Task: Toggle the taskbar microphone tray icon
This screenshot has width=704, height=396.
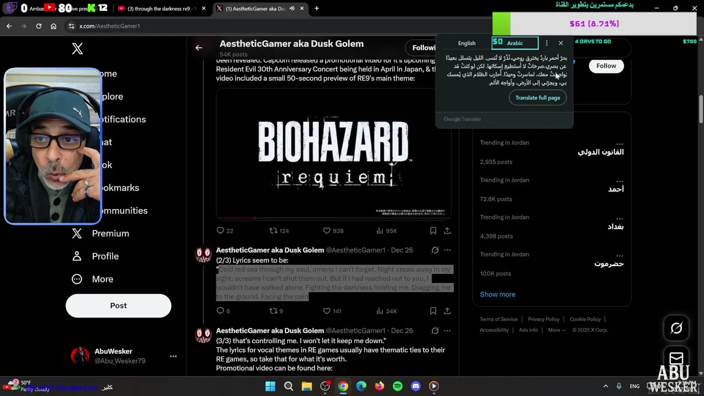Action: point(619,386)
